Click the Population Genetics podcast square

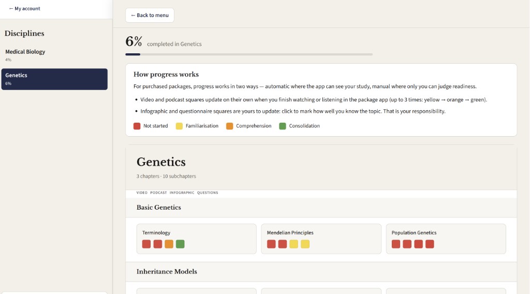pos(407,244)
